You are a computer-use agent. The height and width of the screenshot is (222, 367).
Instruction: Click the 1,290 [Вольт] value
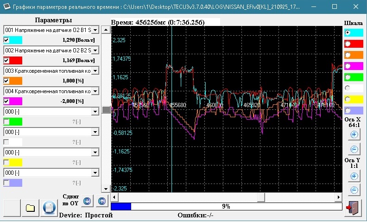(79, 40)
